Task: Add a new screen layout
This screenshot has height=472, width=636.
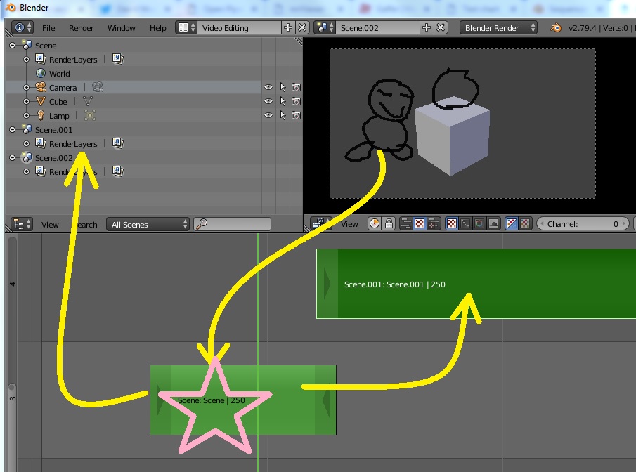Action: pos(288,27)
